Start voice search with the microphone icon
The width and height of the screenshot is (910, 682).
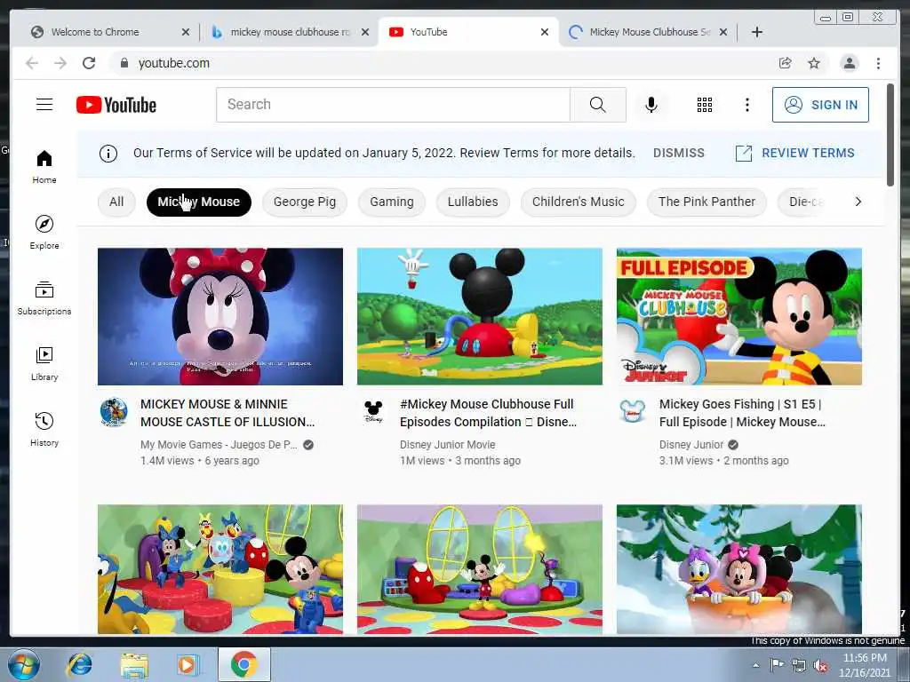tap(651, 105)
